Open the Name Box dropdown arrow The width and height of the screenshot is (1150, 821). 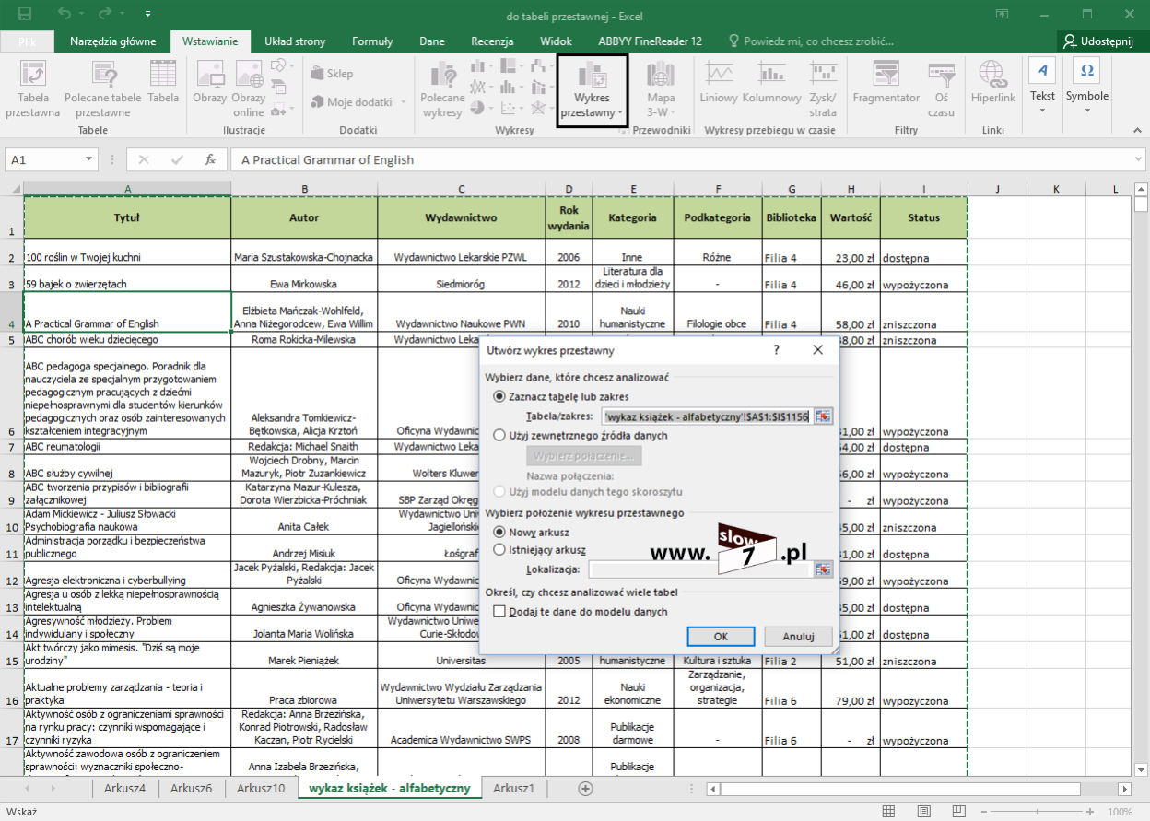89,159
